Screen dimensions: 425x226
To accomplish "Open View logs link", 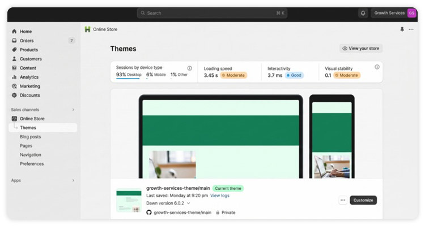I will pos(220,195).
